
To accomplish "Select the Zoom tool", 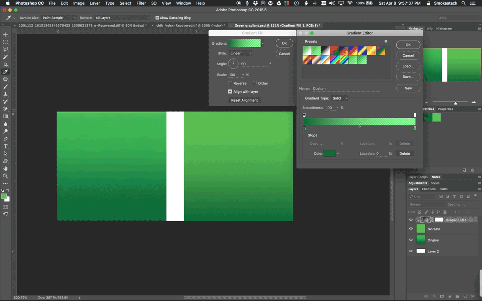I will coord(5,176).
